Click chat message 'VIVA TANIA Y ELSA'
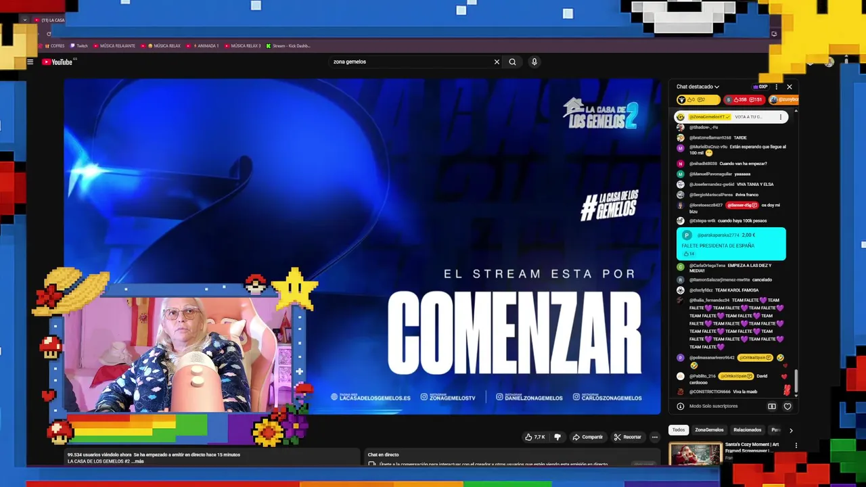Screen dimensions: 866x487 click(755, 184)
